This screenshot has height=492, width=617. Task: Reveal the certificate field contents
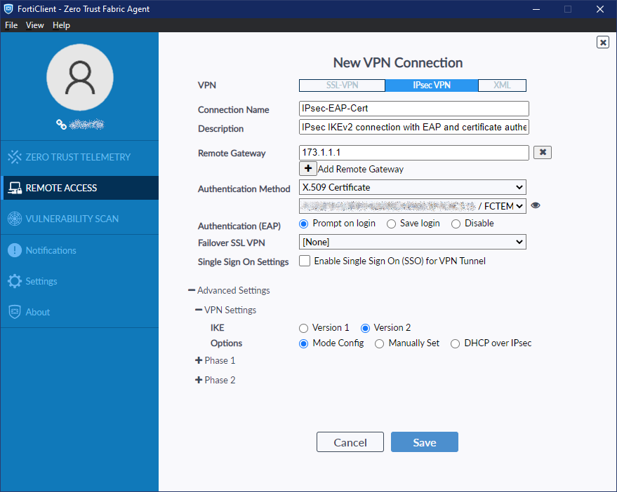(536, 205)
